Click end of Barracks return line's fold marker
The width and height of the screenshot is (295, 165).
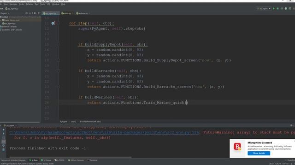59,87
